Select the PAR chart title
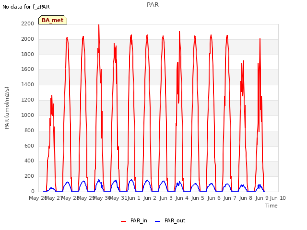Screen dimensions: 307x230 [153, 5]
